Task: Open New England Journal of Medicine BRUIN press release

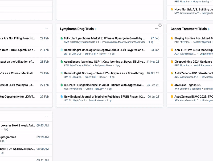Action: tap(105, 96)
